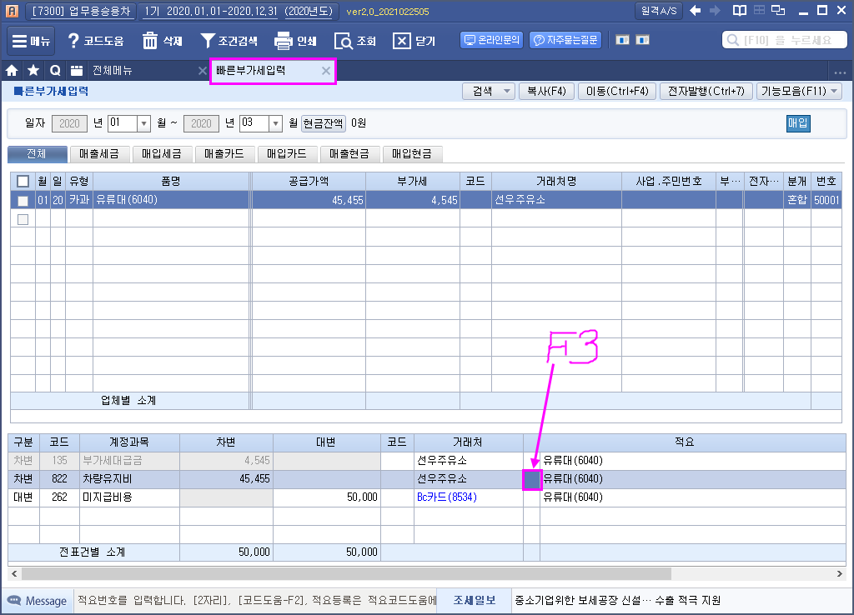Select the 매출카드 tab
The height and width of the screenshot is (615, 854).
click(224, 154)
